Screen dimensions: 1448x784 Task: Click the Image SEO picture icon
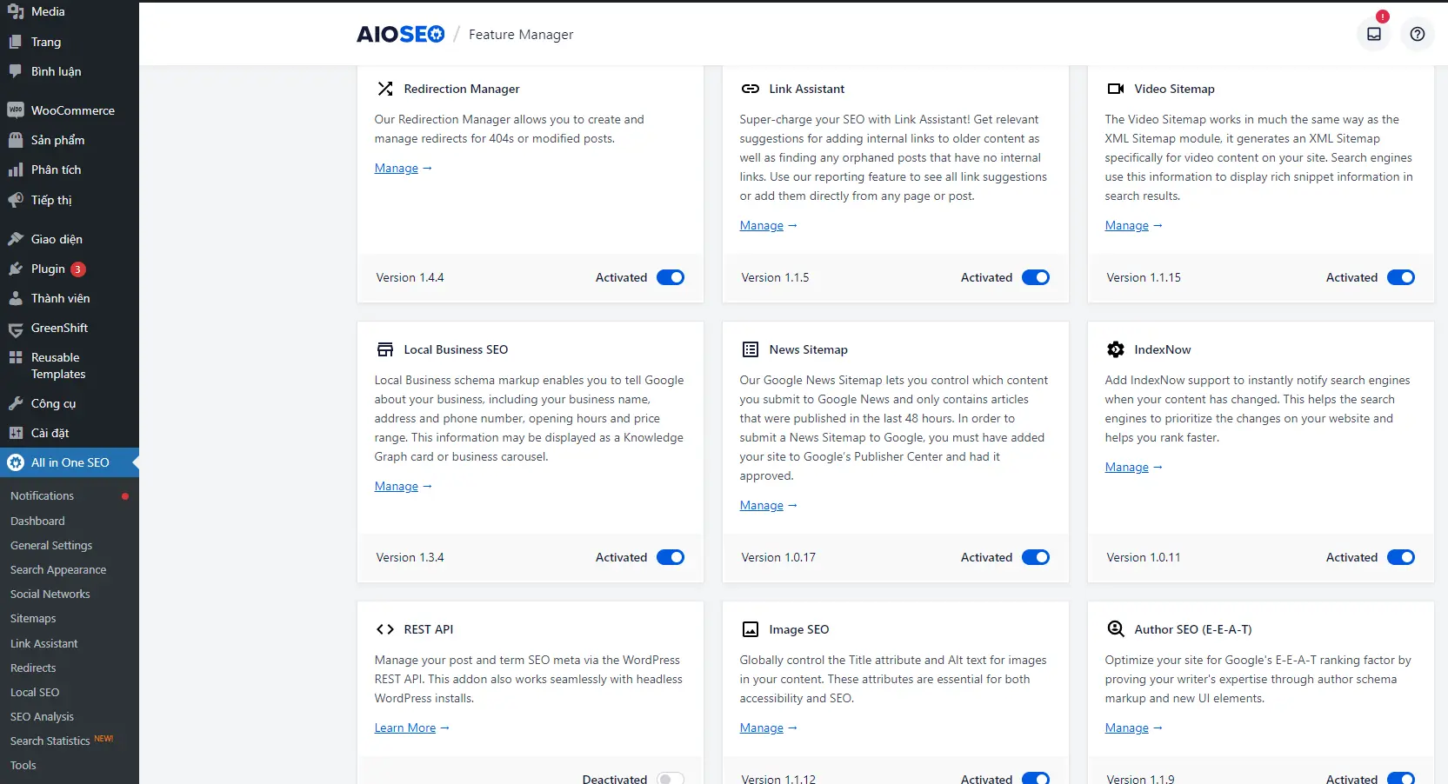[x=751, y=629]
